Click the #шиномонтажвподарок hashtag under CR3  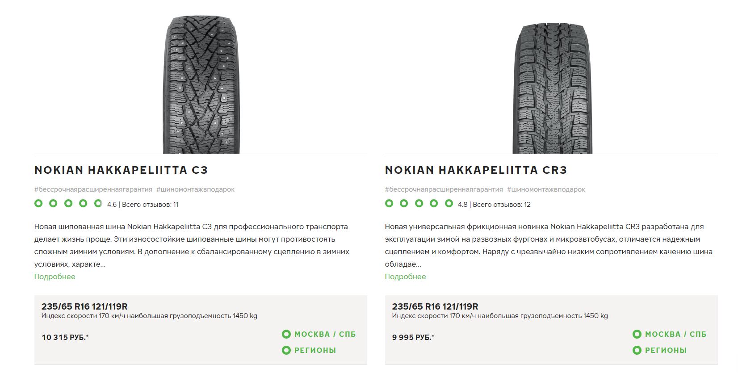[546, 189]
